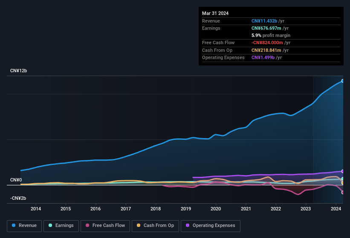The image size is (350, 238).
Task: Click the teal Earnings line endpoint marker
Action: coord(342,179)
